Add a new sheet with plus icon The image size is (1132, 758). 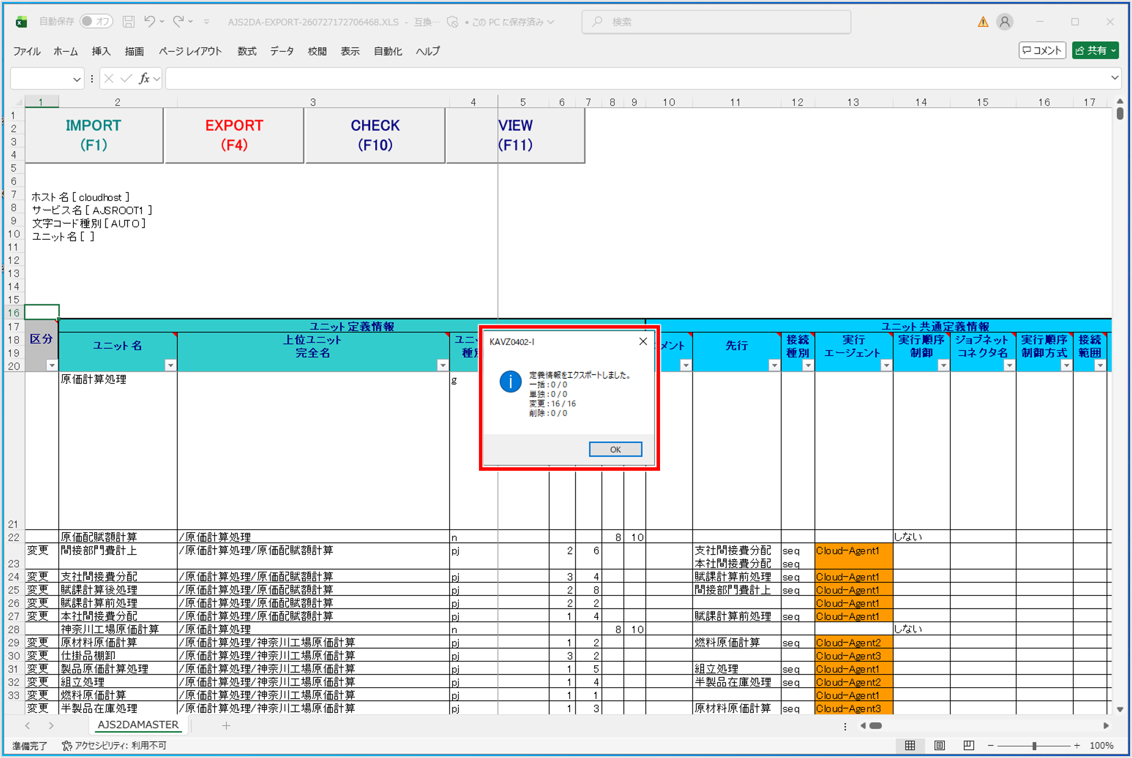point(226,726)
